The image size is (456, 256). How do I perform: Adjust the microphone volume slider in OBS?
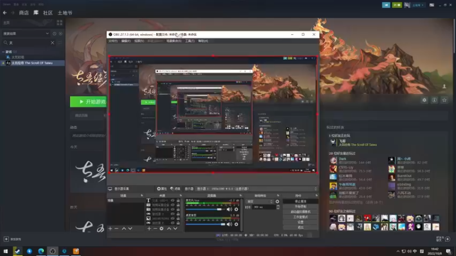coord(205,209)
